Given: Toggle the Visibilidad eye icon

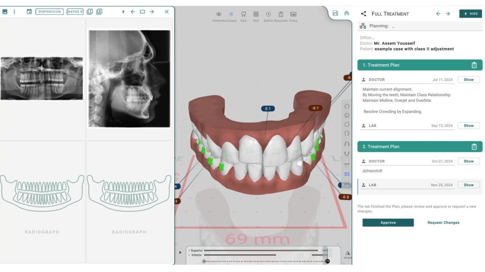Looking at the screenshot, I should pyautogui.click(x=219, y=14).
